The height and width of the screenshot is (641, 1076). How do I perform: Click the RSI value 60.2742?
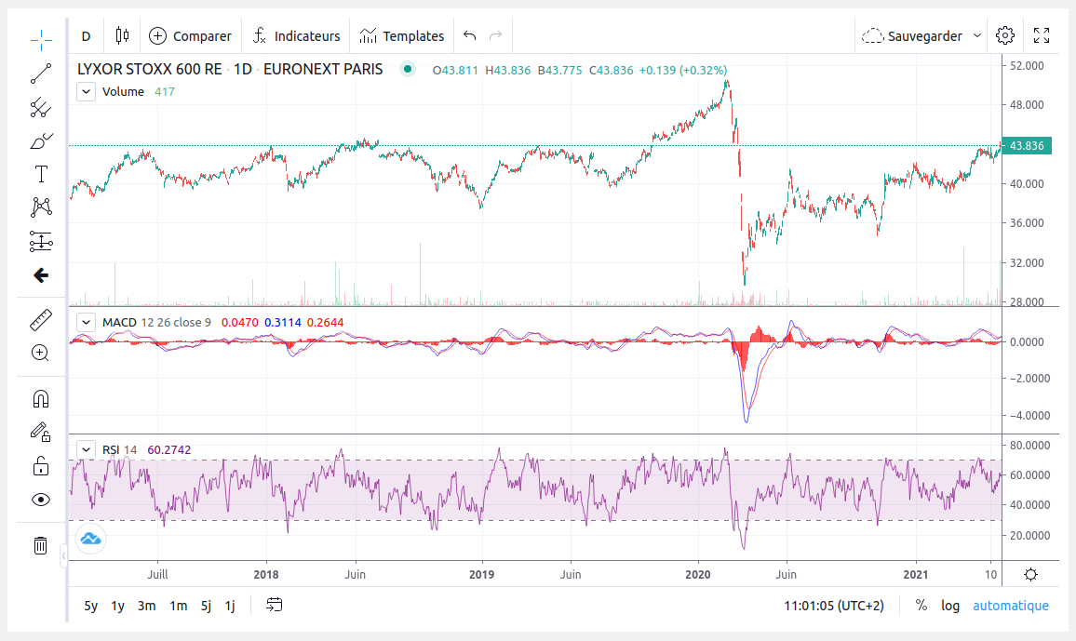pos(169,449)
